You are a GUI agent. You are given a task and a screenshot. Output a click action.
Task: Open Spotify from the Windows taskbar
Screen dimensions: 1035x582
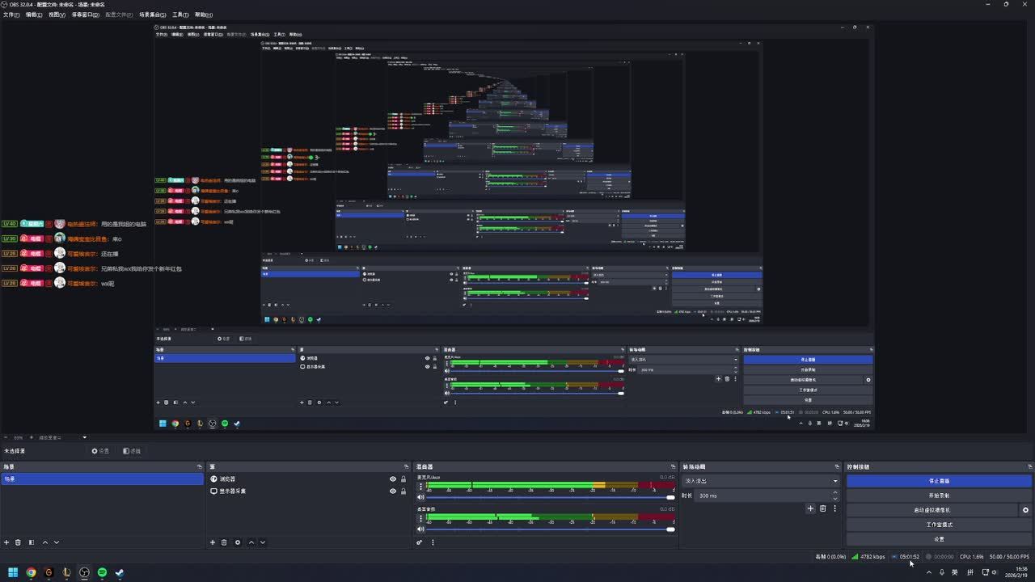(102, 572)
